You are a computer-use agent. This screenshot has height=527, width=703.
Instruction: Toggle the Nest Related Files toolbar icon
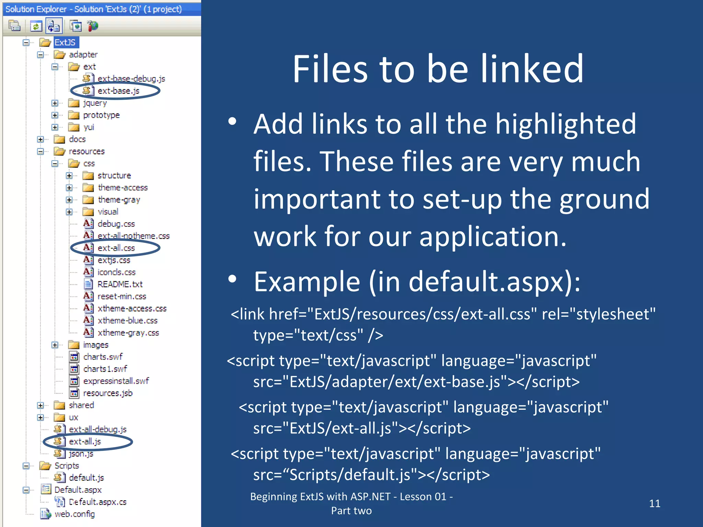coord(54,26)
